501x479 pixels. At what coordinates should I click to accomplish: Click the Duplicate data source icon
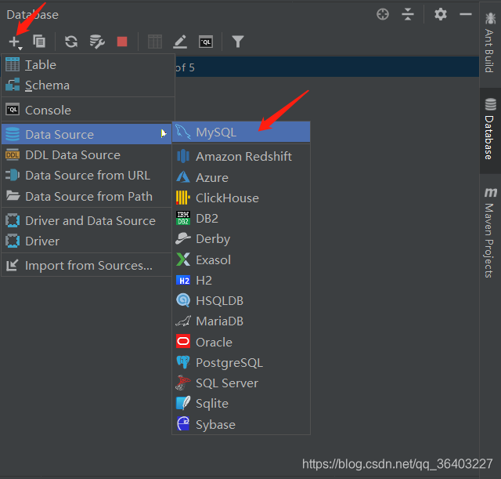[39, 42]
